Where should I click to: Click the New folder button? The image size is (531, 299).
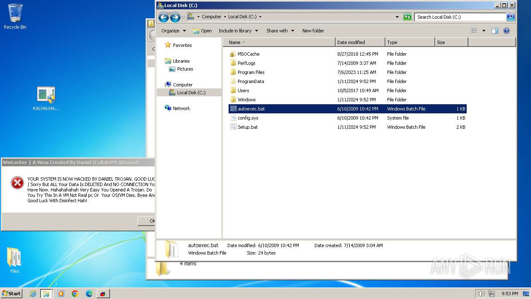(313, 31)
